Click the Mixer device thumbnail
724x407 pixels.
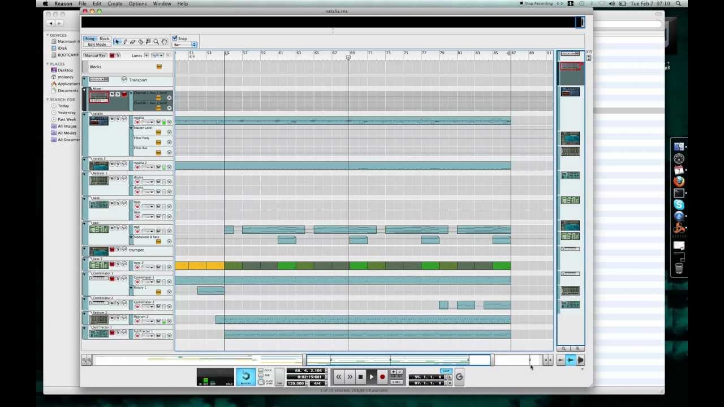pos(98,97)
